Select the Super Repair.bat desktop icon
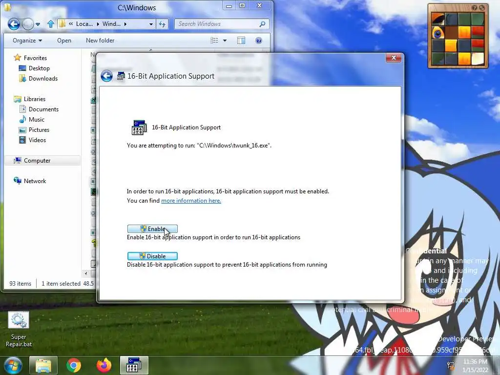500x375 pixels. 19,330
